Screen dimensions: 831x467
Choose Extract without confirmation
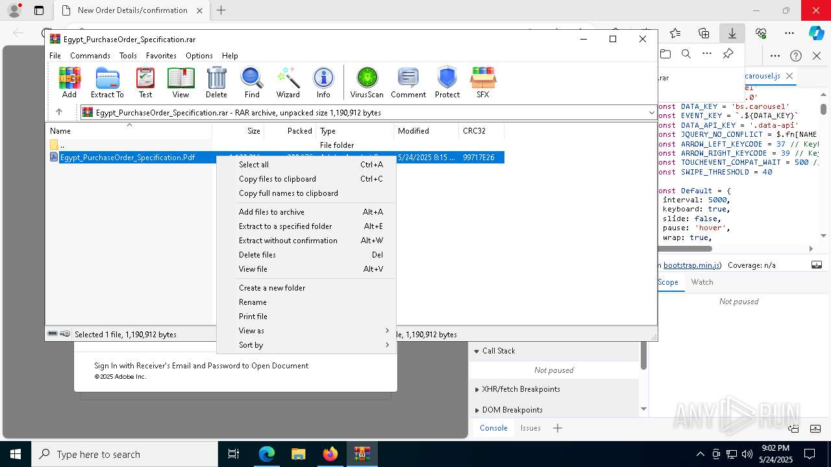click(306, 241)
